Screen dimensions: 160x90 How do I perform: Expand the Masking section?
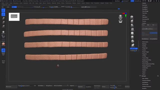point(144,44)
